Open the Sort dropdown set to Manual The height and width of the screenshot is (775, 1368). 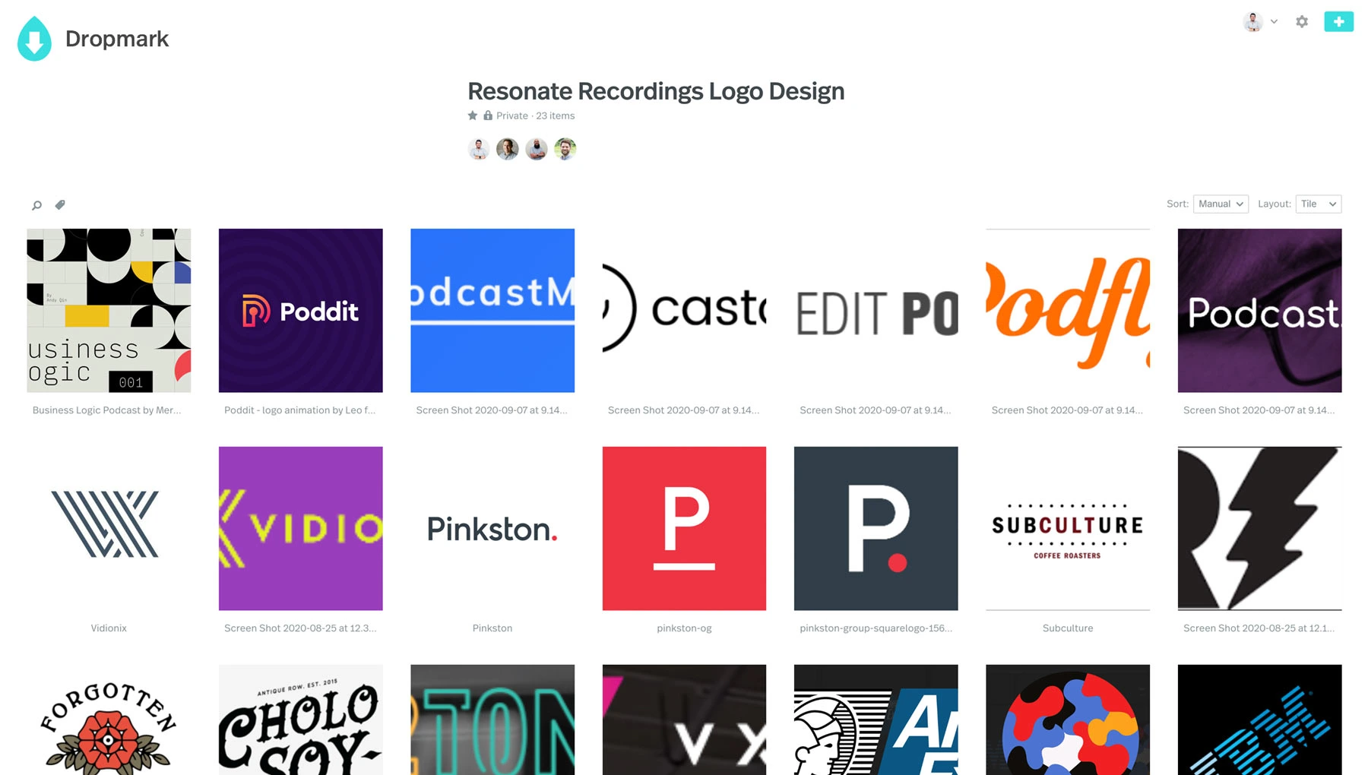[1221, 204]
